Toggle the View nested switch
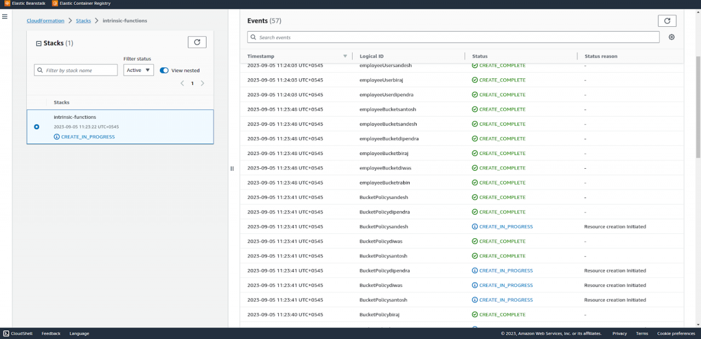 pos(164,71)
